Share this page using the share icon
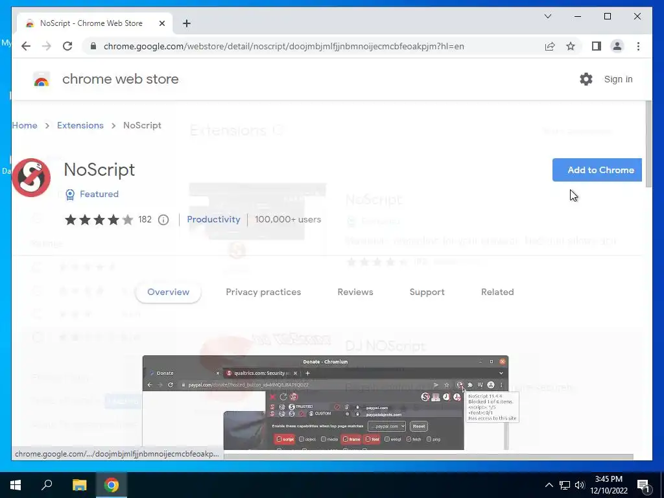Screen dimensions: 664x498 click(x=550, y=46)
